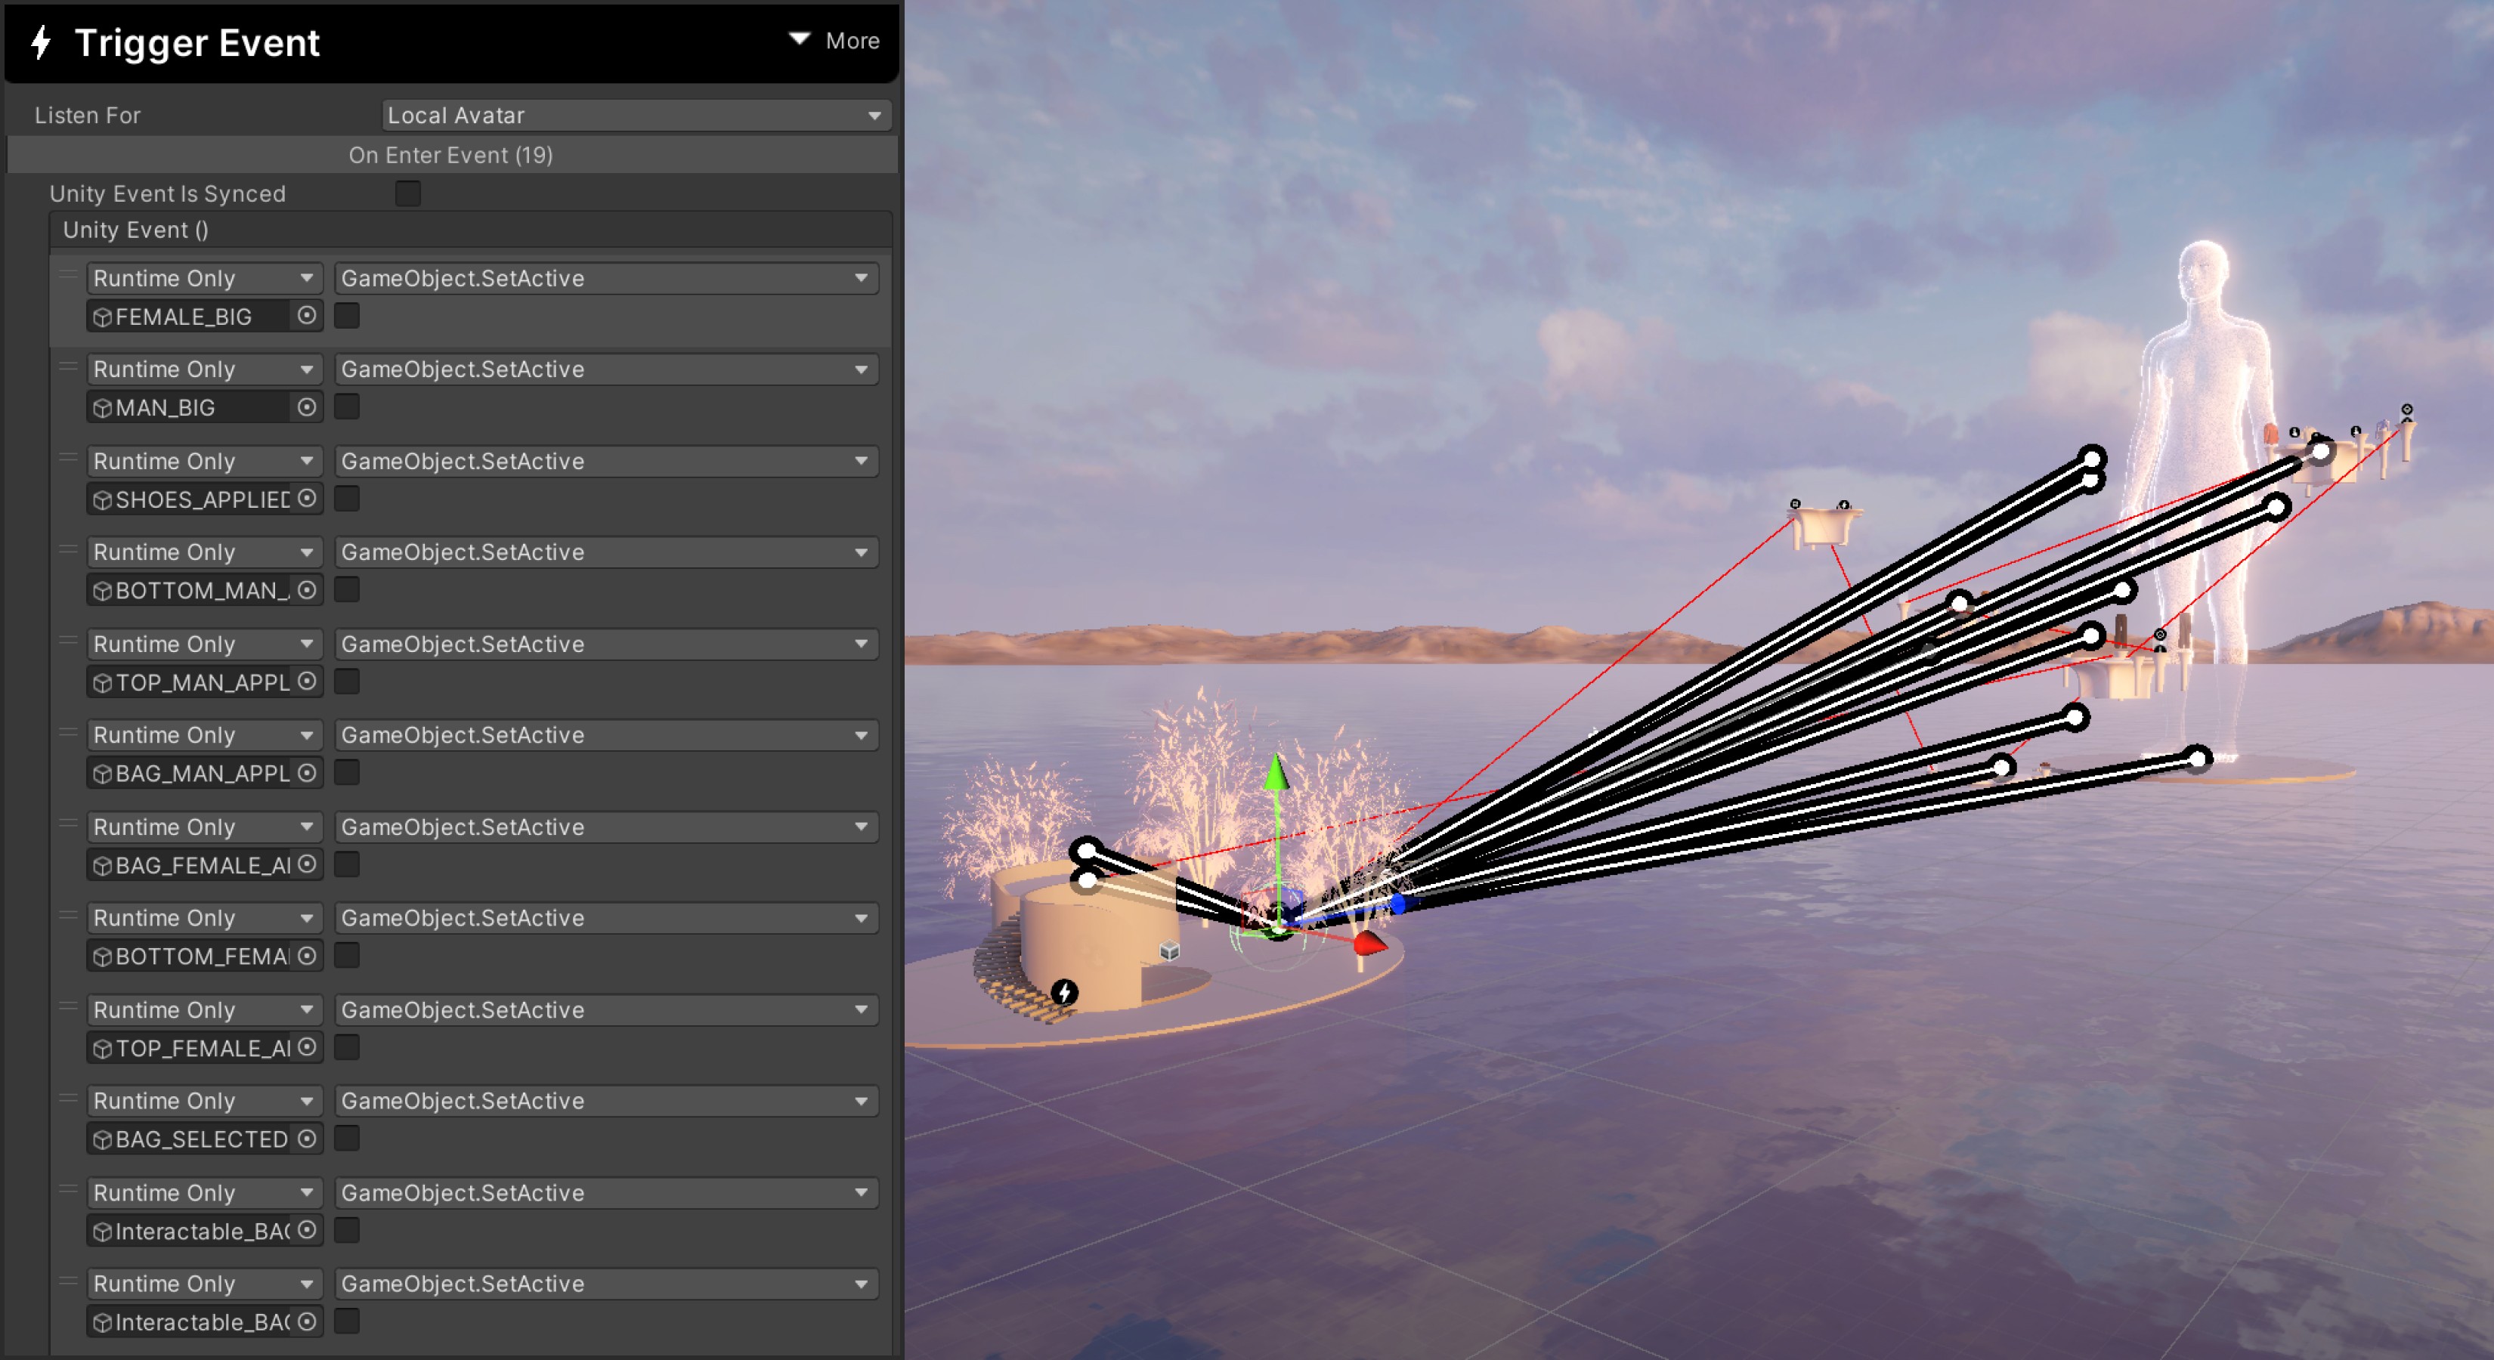Open Runtime Only dropdown for FEMALE_BIG entry

[203, 278]
